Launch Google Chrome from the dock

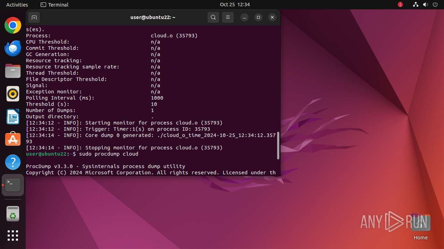[13, 25]
